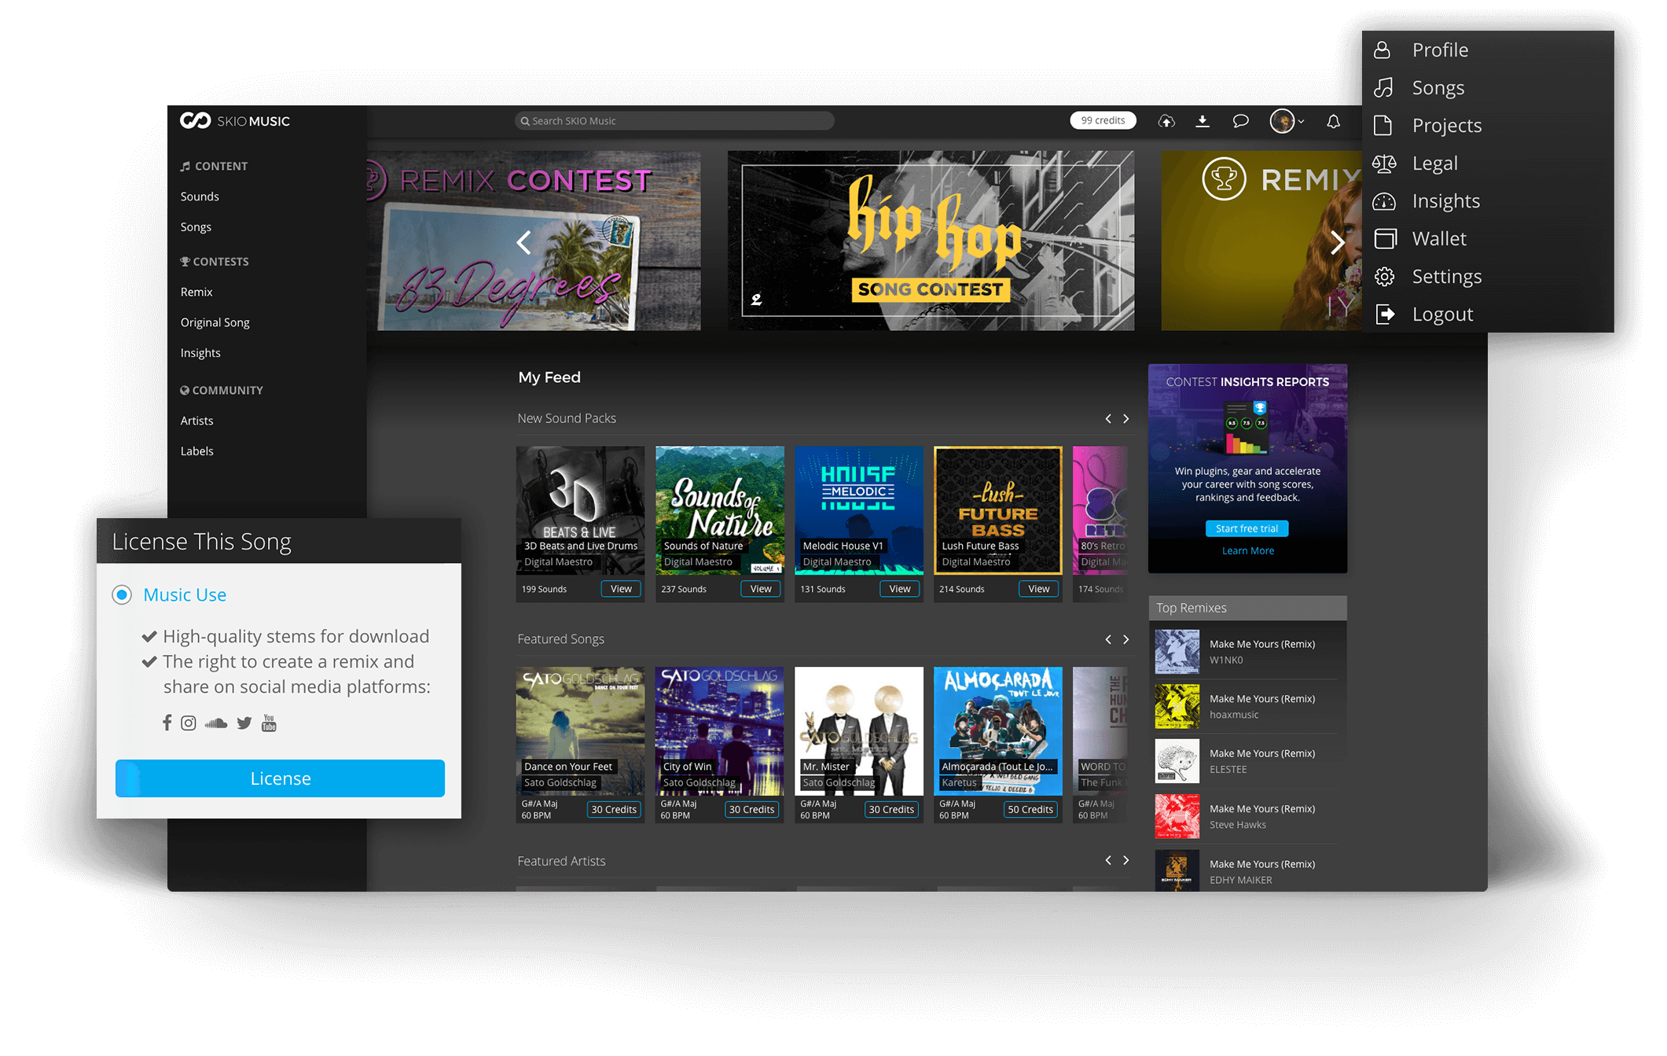Click the download arrow icon
1667x1056 pixels.
click(1203, 121)
